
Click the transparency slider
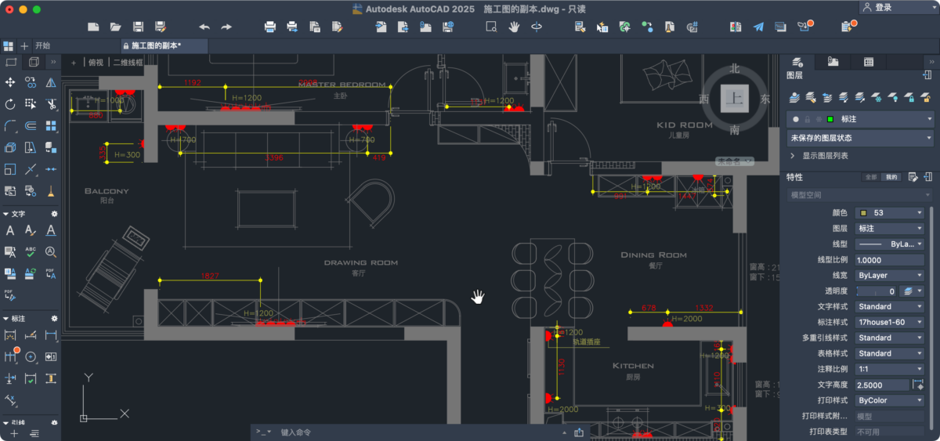pyautogui.click(x=877, y=291)
